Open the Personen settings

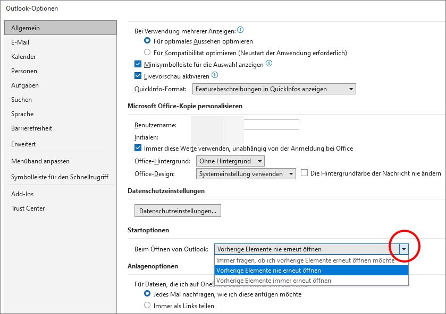pyautogui.click(x=60, y=71)
